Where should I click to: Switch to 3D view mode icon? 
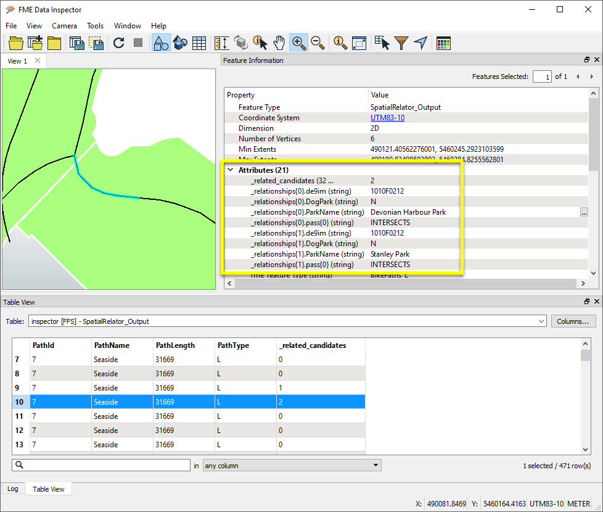coord(180,43)
